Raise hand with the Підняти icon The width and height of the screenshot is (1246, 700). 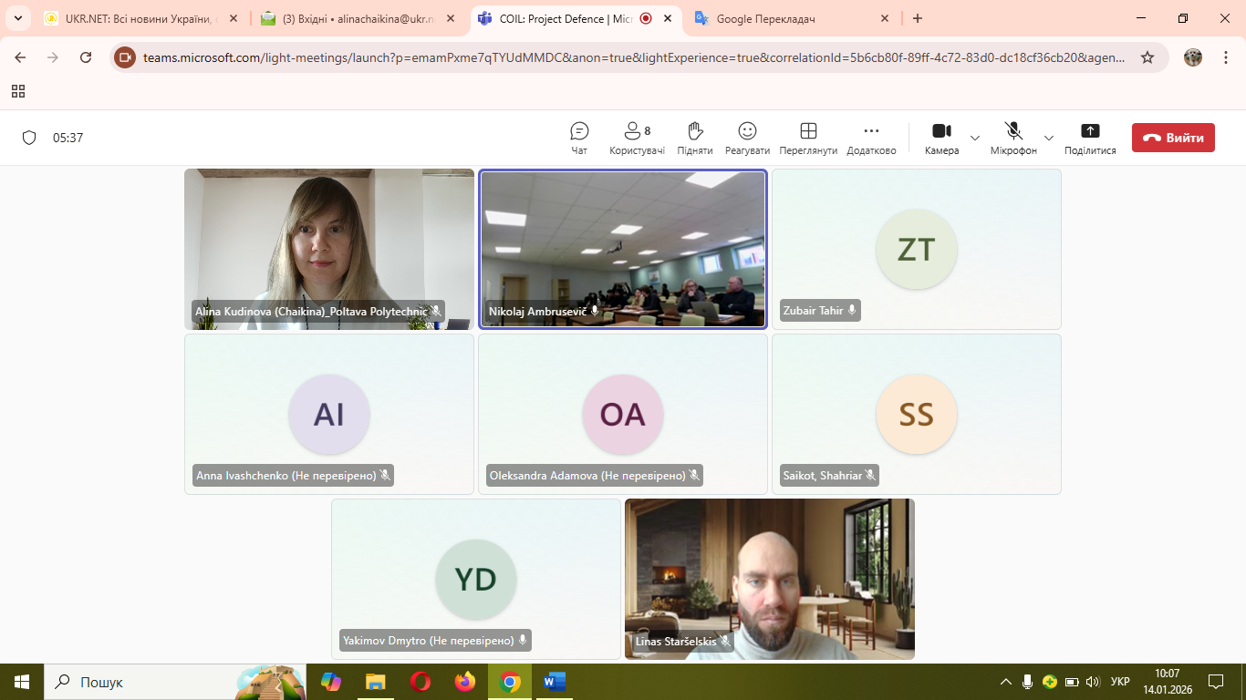point(694,138)
